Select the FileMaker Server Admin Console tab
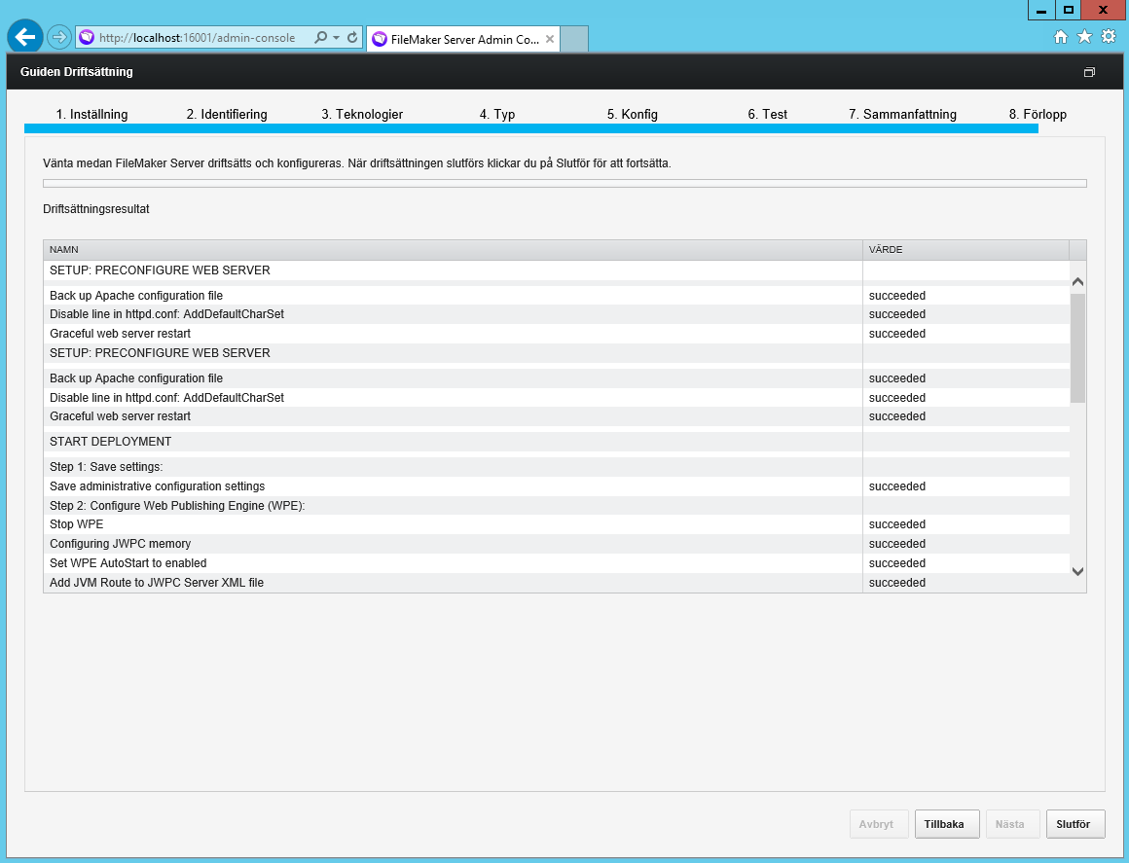 tap(463, 39)
